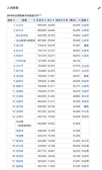Image resolution: width=102 pixels, height=170 pixels.
Task: Sort by the first 區域 column sort arrows
Action: (x=34, y=20)
